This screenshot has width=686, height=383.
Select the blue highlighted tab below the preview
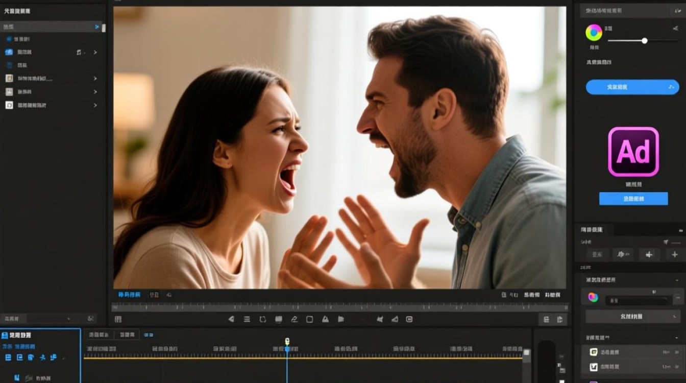click(x=129, y=295)
